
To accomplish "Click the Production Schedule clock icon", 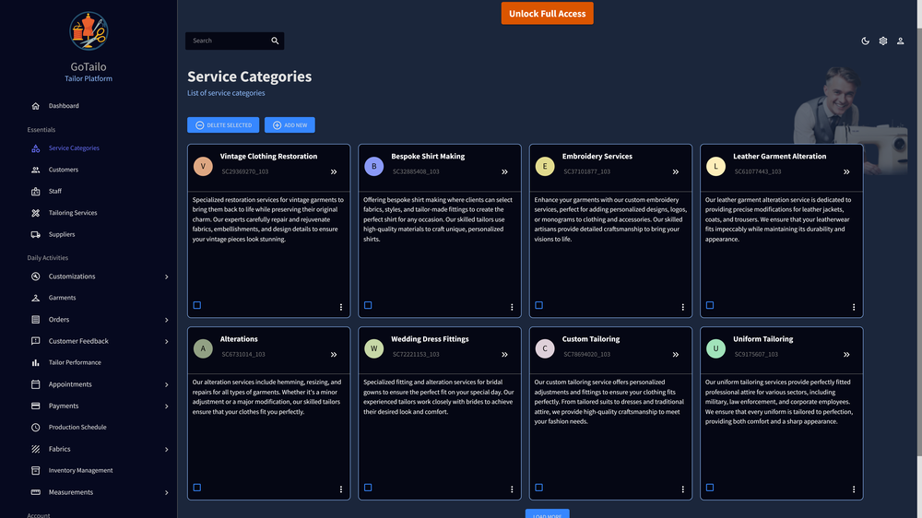I will pyautogui.click(x=35, y=428).
